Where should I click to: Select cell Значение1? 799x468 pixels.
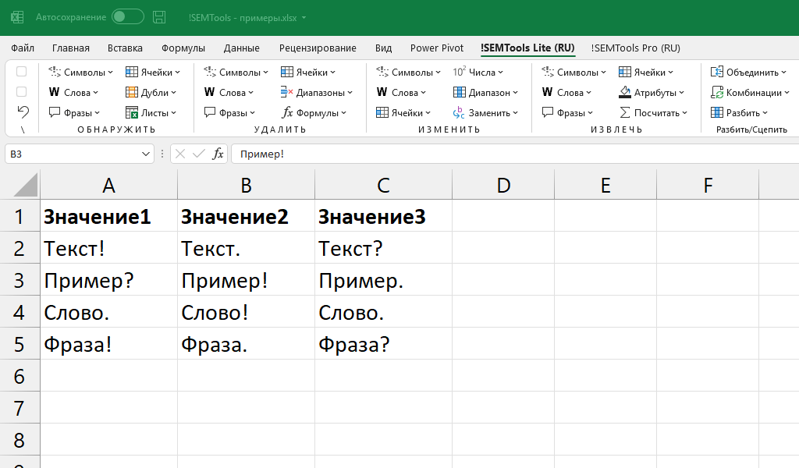coord(108,216)
